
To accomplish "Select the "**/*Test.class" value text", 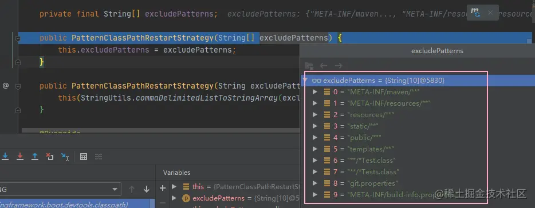I will click(x=372, y=161).
